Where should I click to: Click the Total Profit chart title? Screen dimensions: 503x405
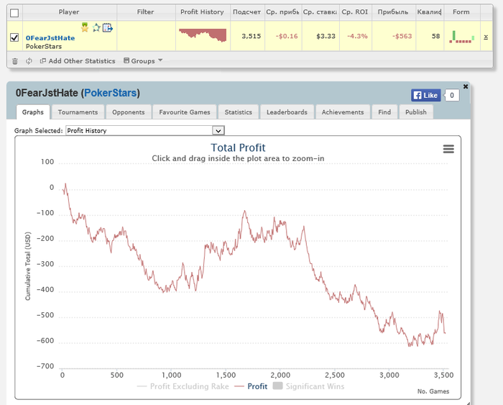[x=238, y=147]
